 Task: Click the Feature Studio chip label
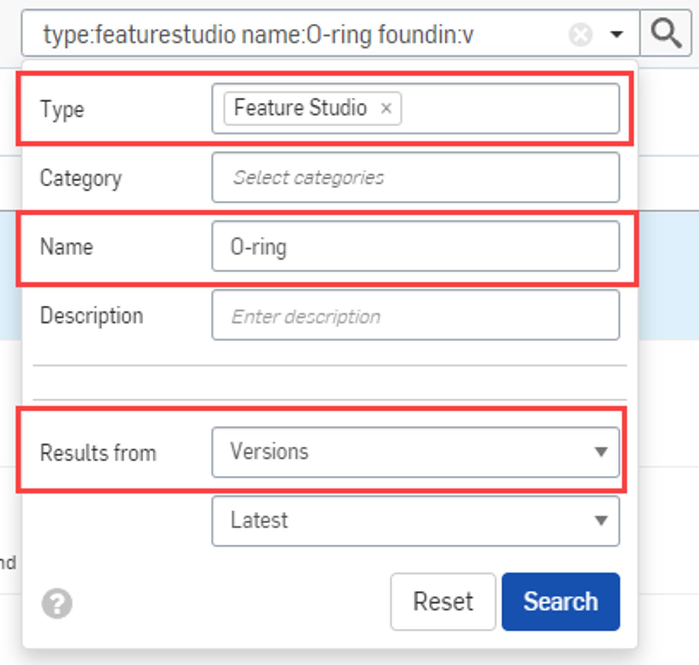pos(300,108)
